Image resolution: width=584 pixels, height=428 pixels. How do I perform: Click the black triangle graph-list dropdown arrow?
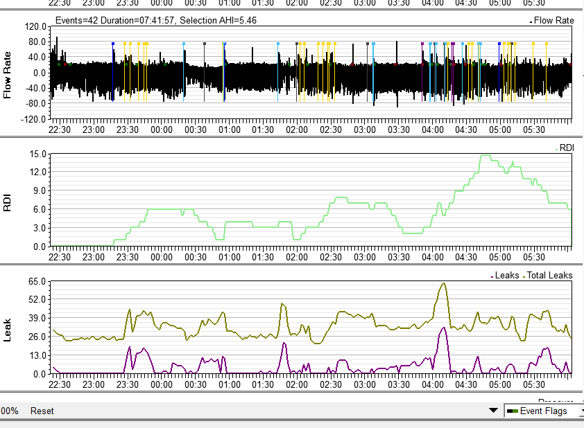click(493, 411)
